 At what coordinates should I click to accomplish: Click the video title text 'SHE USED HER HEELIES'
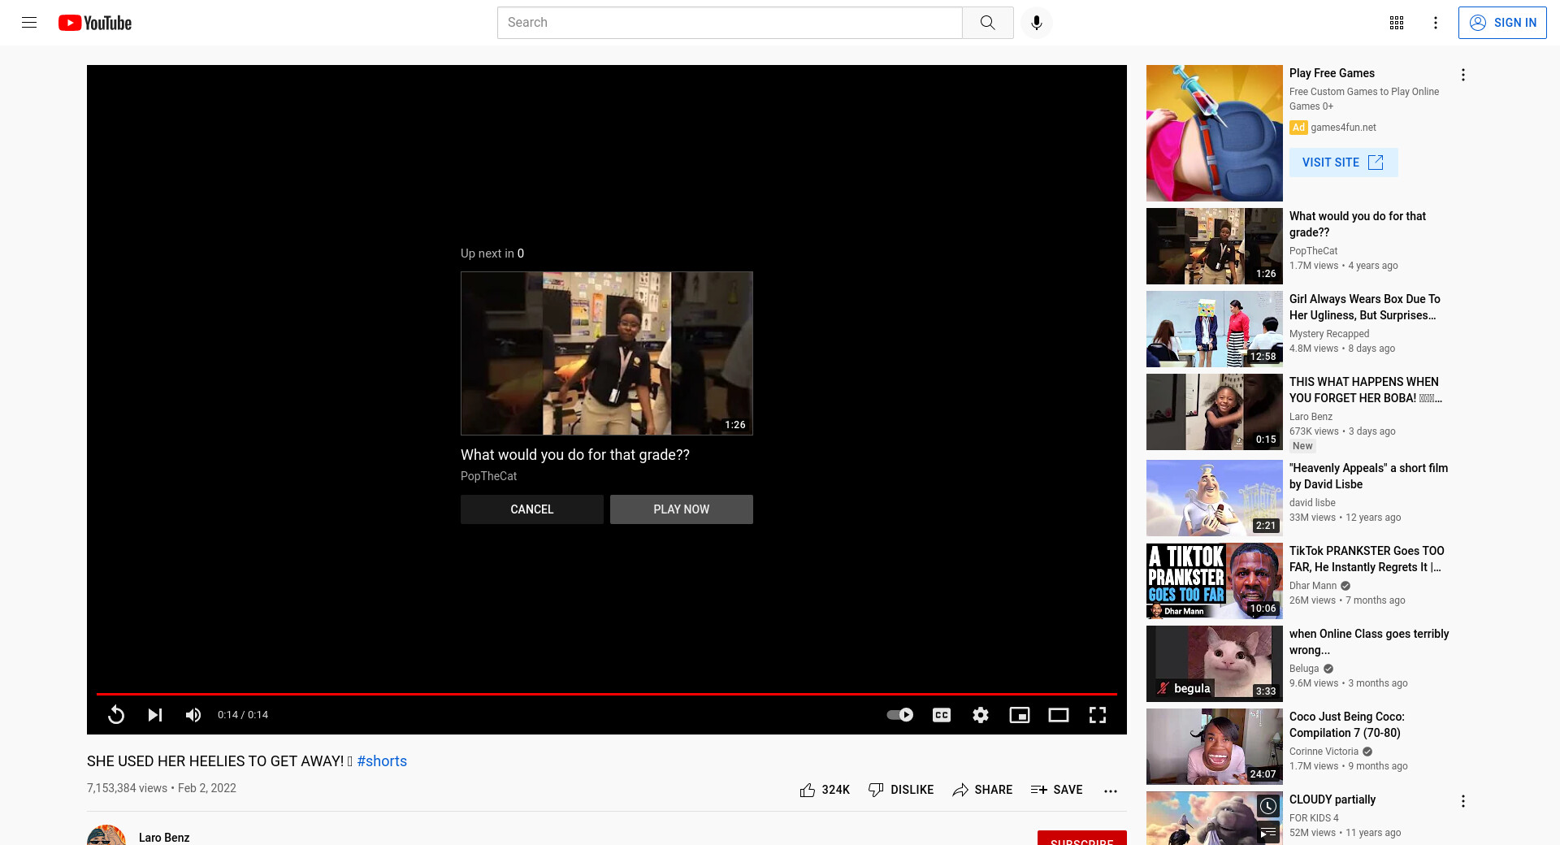click(x=215, y=761)
